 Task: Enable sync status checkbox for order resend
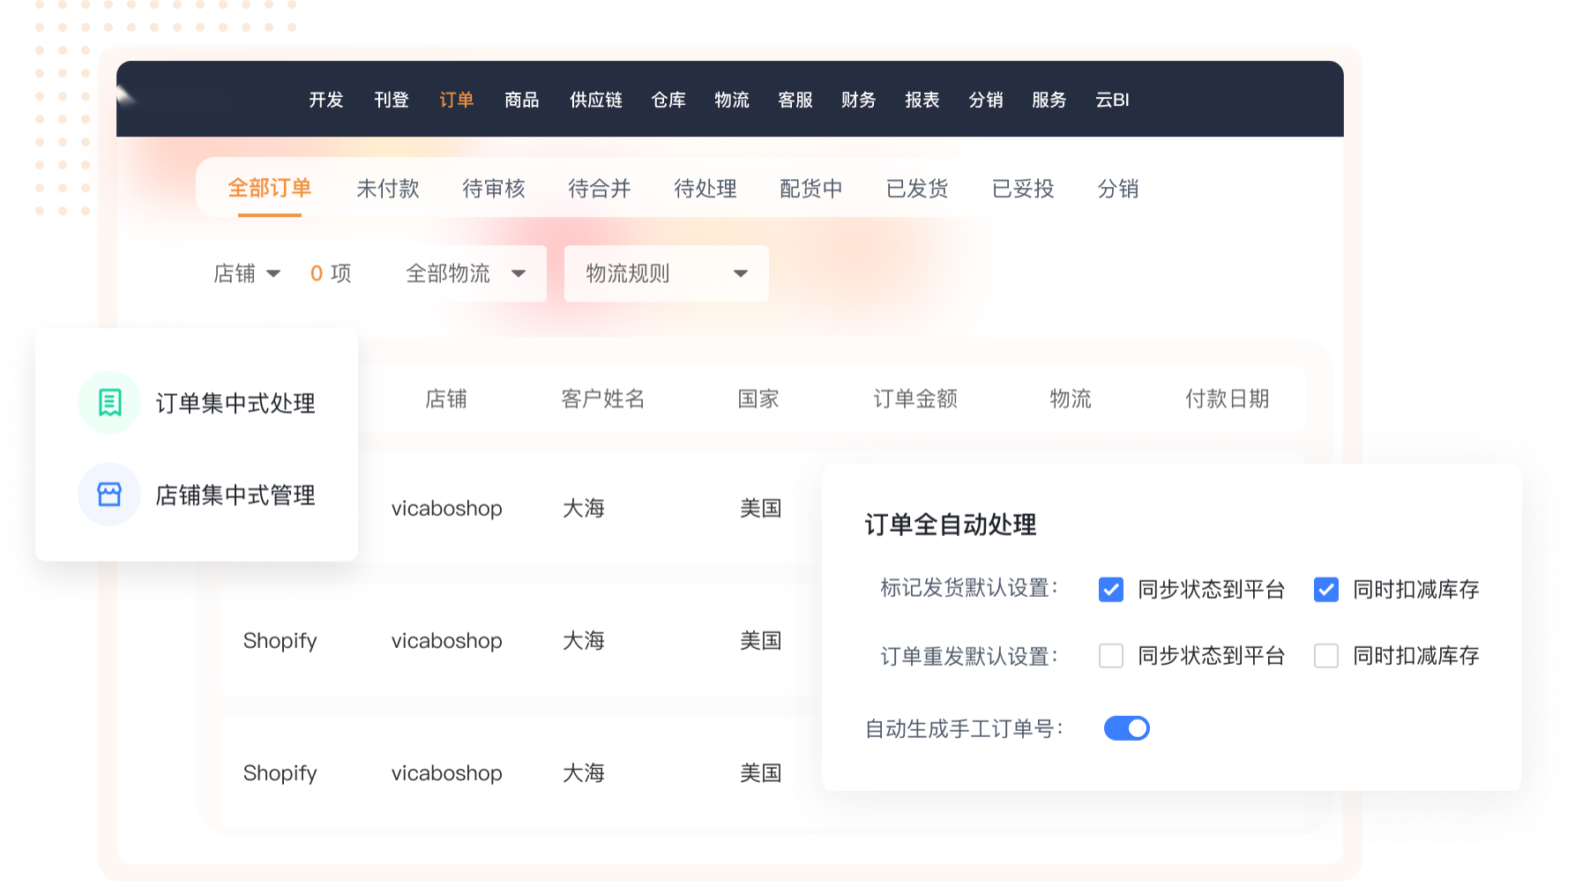(x=1110, y=656)
